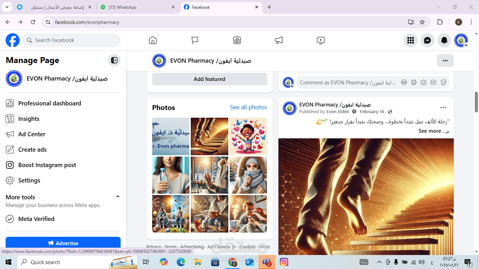Add a GIF to the comment
Image resolution: width=479 pixels, height=269 pixels.
(433, 83)
